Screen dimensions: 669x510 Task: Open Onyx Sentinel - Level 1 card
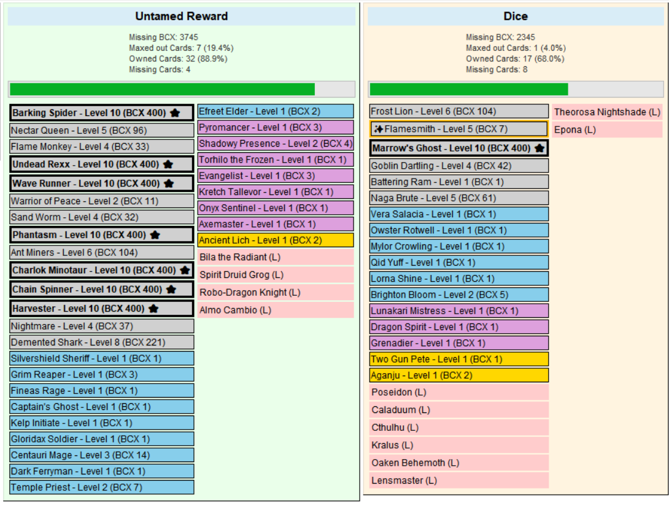tap(276, 208)
